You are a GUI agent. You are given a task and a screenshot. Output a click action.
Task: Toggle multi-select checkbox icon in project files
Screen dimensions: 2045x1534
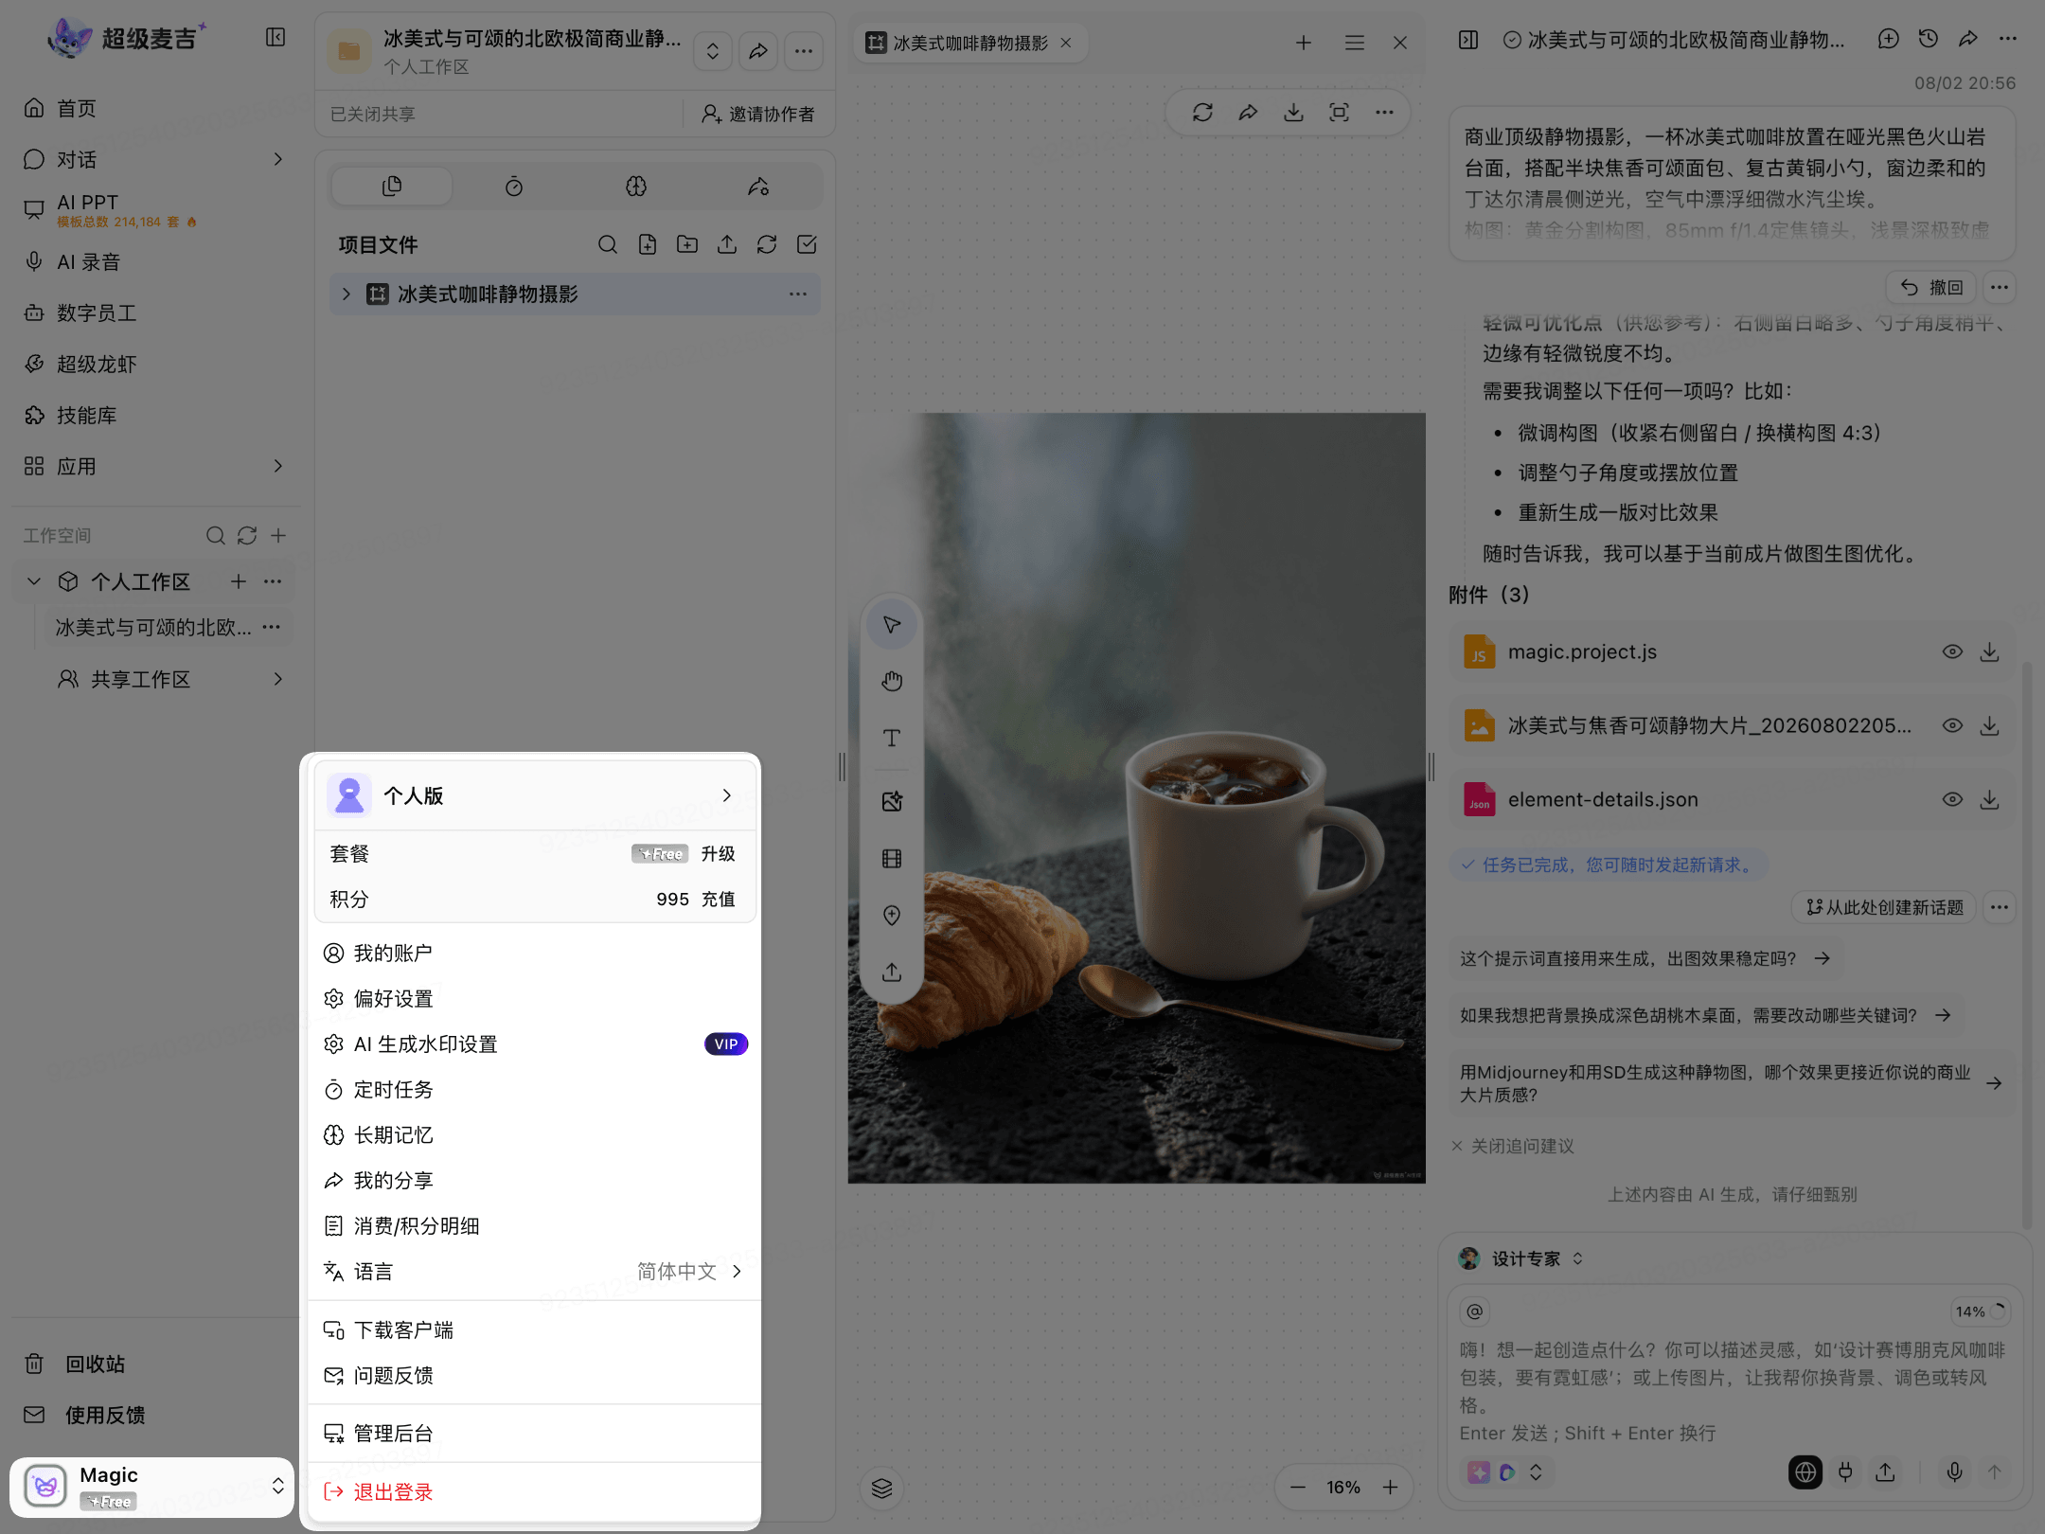807,245
